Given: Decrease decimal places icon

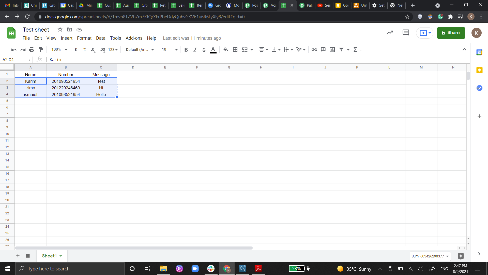Looking at the screenshot, I should pyautogui.click(x=93, y=50).
